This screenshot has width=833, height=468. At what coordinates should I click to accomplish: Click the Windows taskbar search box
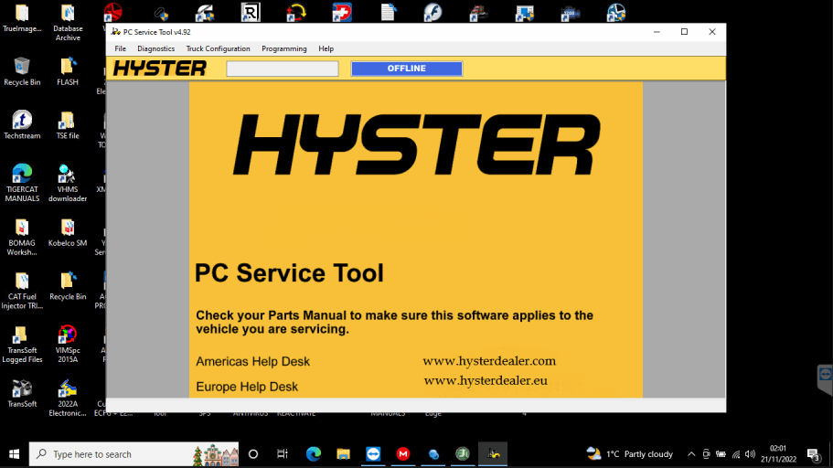[x=119, y=454]
